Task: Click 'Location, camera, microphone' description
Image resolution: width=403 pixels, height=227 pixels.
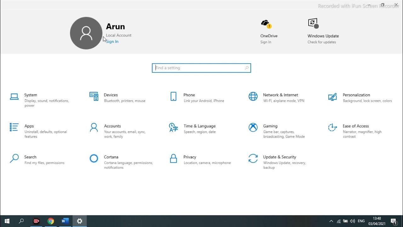Action: click(207, 163)
